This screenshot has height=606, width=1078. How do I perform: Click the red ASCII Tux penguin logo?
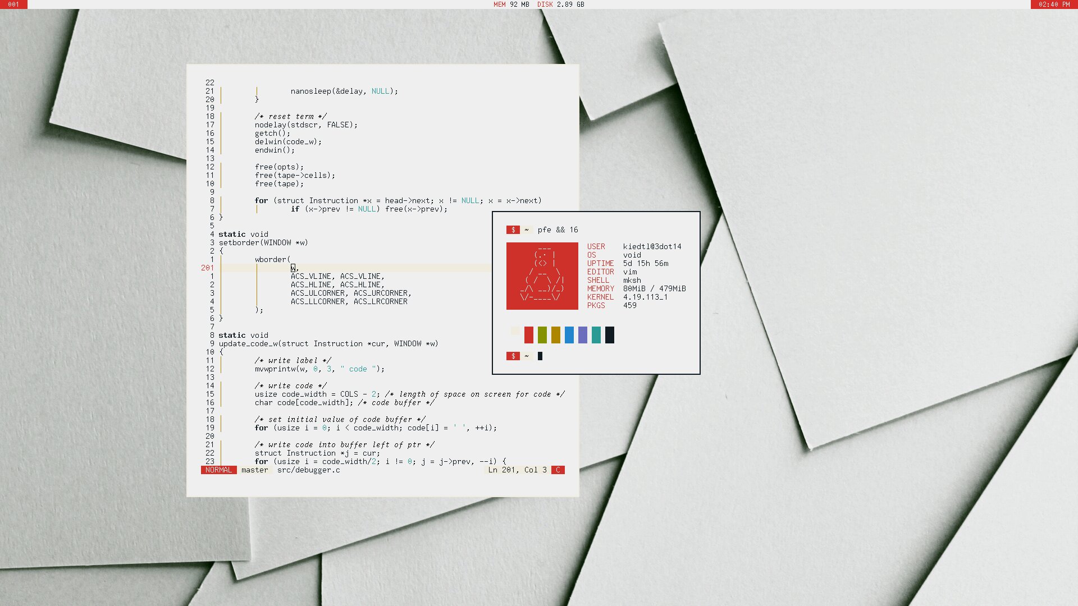point(542,276)
